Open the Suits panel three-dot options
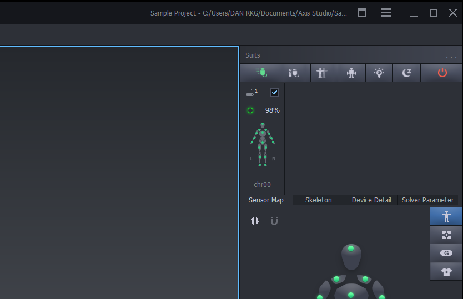Image resolution: width=463 pixels, height=299 pixels. click(451, 57)
